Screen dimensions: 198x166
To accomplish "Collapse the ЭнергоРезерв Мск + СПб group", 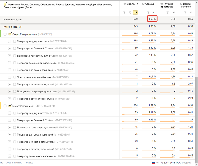I will coord(5,106).
